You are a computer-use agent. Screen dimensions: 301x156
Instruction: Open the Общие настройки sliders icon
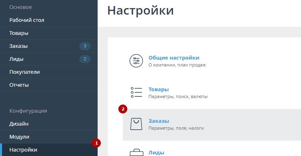coord(136,61)
